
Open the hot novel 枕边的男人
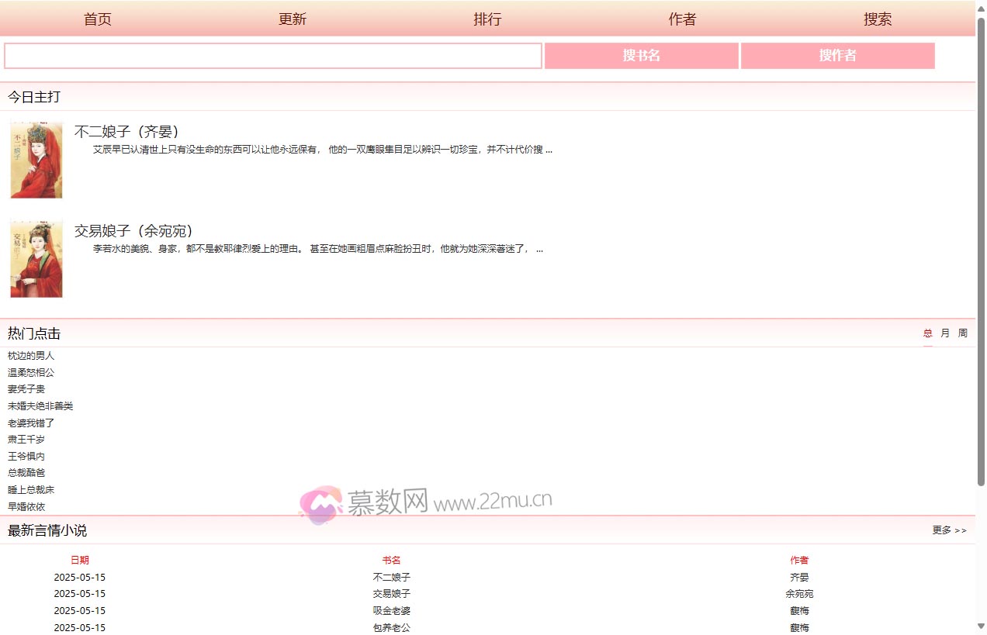30,355
